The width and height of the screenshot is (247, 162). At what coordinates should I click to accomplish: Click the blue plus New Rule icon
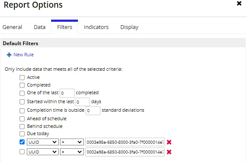9,55
